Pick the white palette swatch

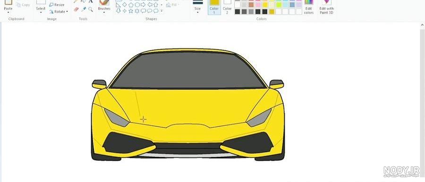click(x=238, y=5)
